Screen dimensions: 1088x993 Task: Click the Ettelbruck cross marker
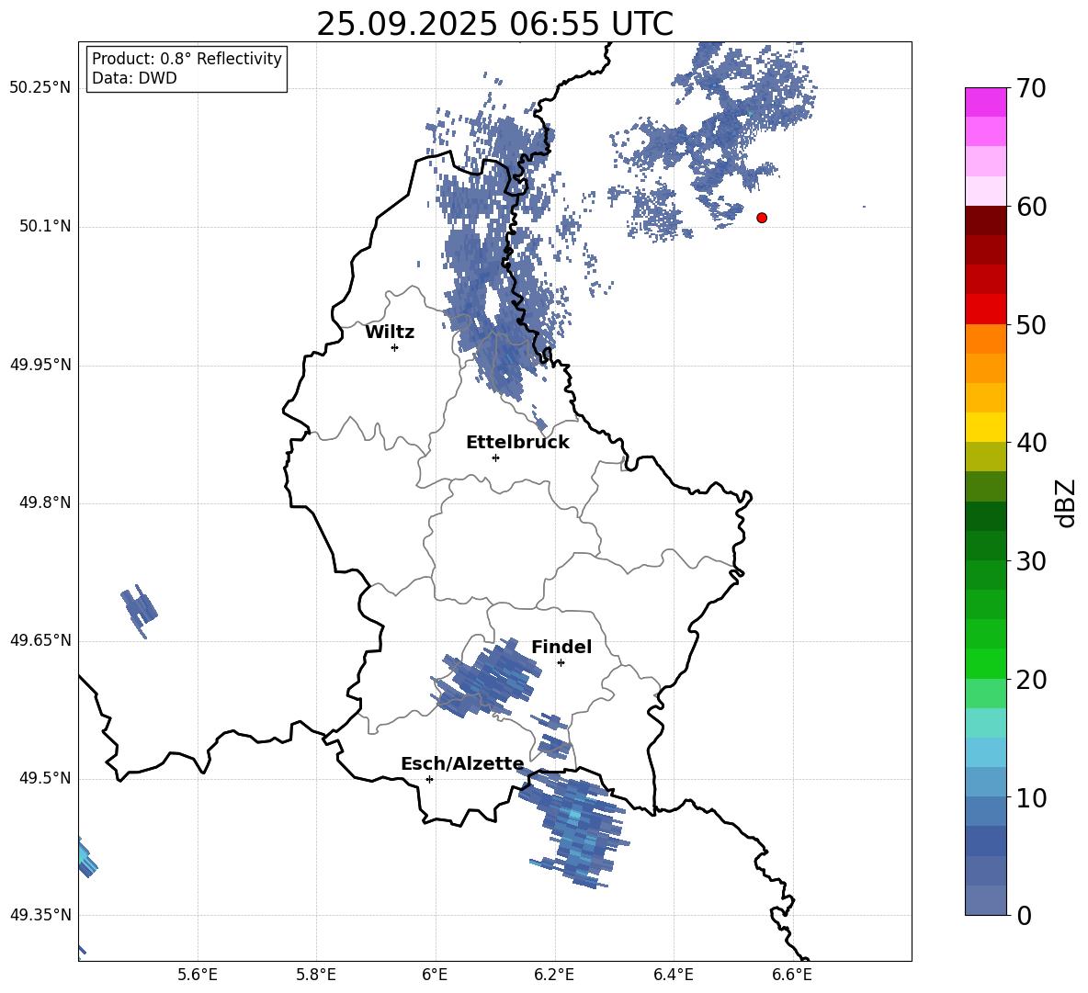click(x=495, y=457)
